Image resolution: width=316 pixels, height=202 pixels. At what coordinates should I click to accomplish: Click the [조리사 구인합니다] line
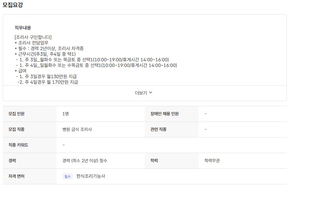pyautogui.click(x=33, y=37)
